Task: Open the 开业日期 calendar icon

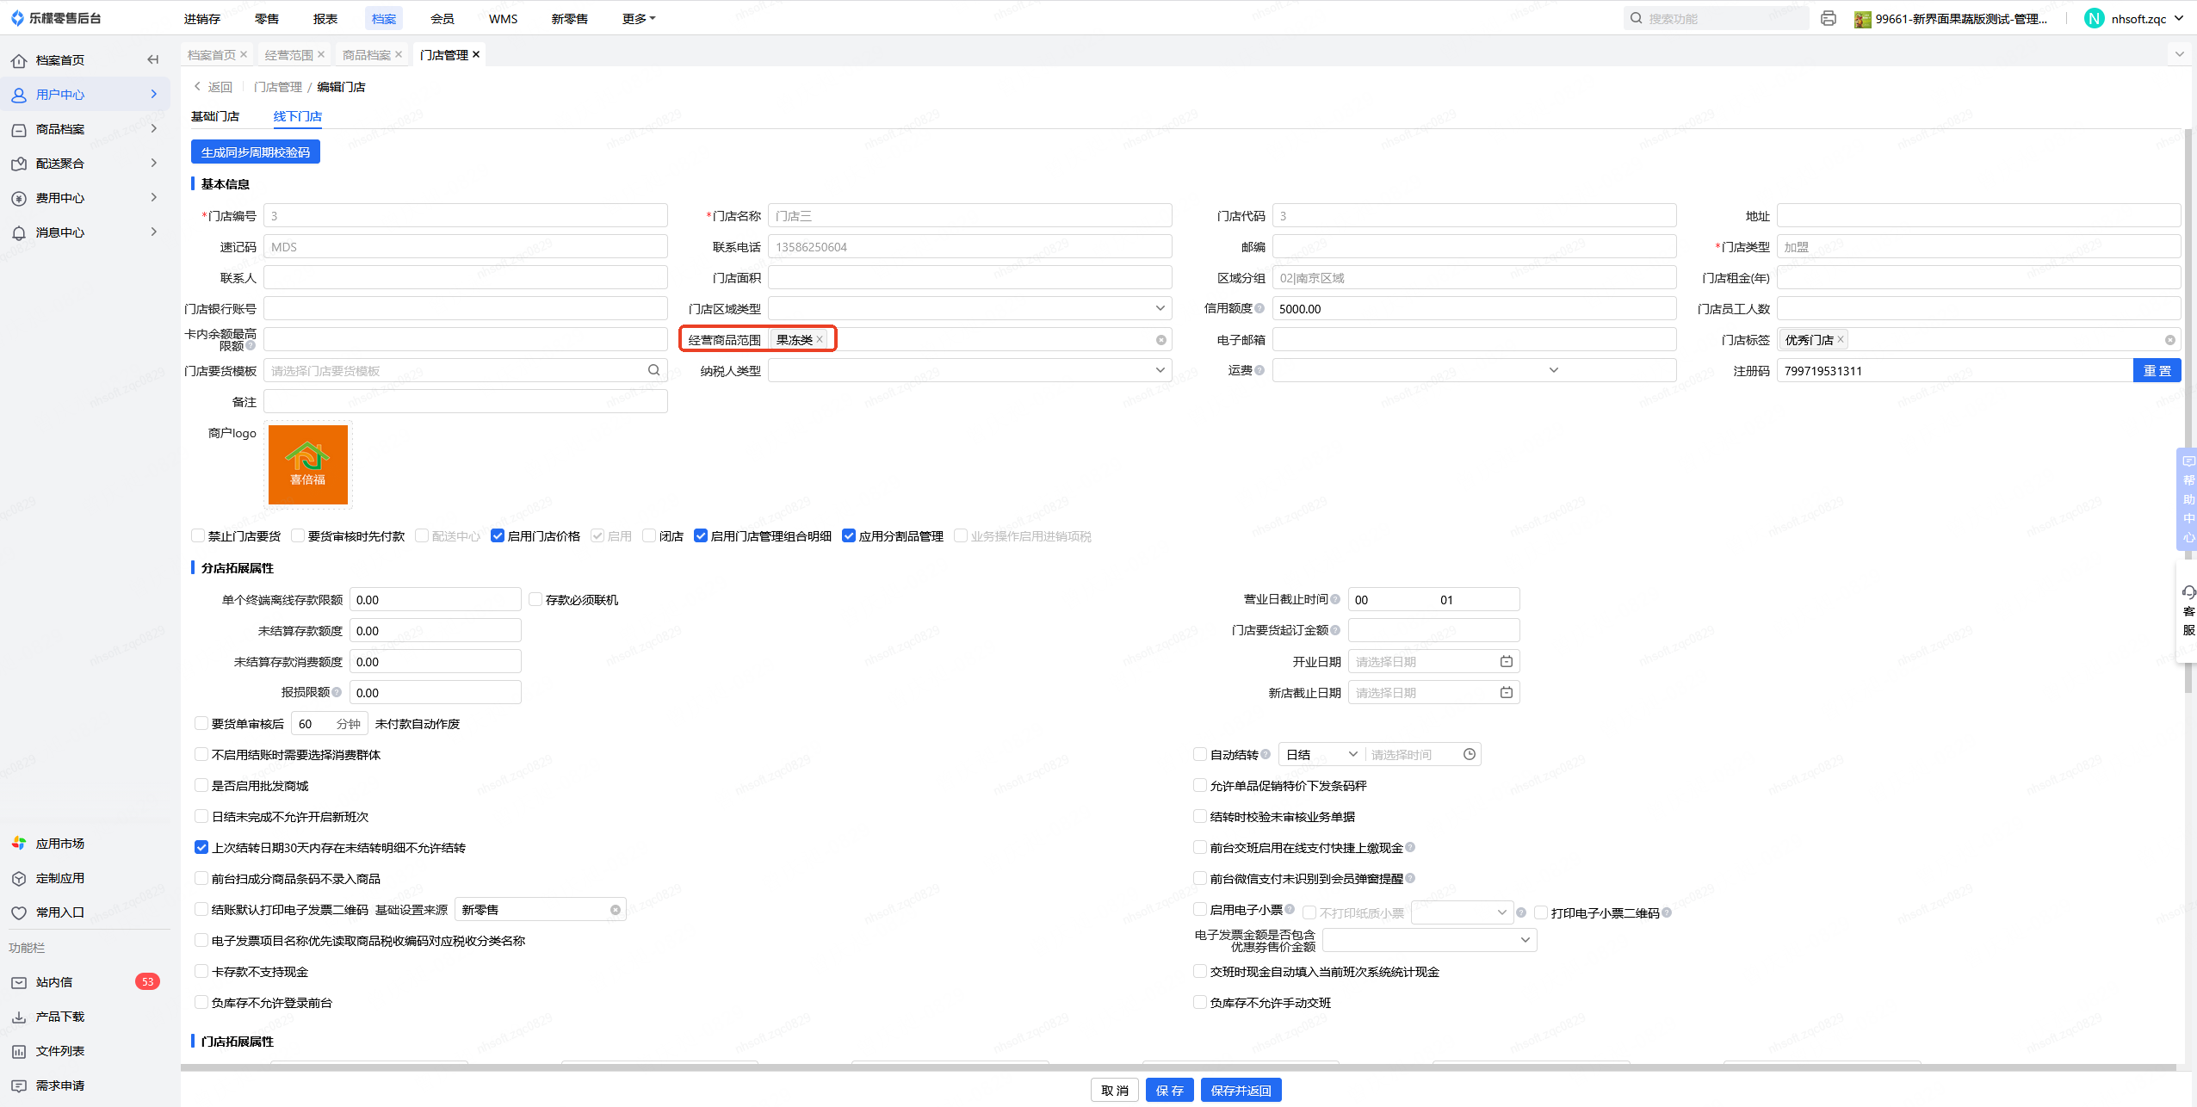Action: point(1506,661)
